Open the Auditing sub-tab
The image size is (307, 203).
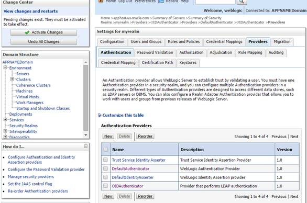click(x=276, y=52)
